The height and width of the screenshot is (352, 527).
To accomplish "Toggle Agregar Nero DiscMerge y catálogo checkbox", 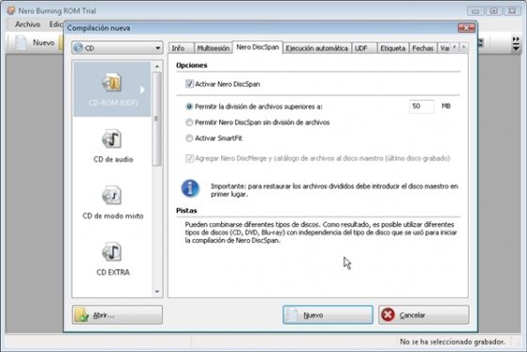I will [x=189, y=158].
